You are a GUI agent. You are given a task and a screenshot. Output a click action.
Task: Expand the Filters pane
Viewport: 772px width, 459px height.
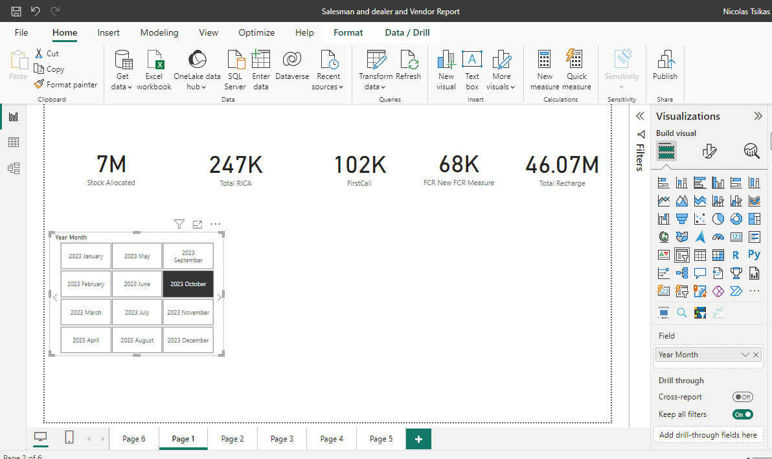click(x=640, y=116)
